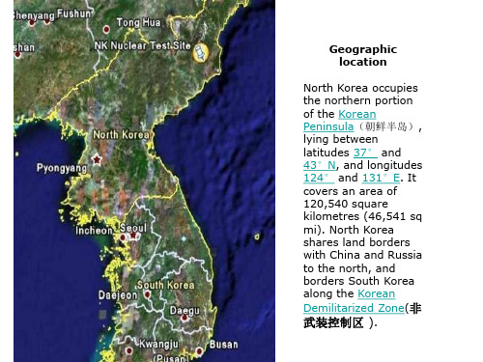Click the Shenyang city marker dot
Screen dimensions: 483x362
click(x=32, y=22)
